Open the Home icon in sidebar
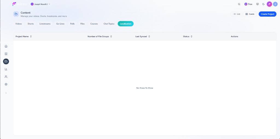The width and height of the screenshot is (280, 139). click(6, 46)
